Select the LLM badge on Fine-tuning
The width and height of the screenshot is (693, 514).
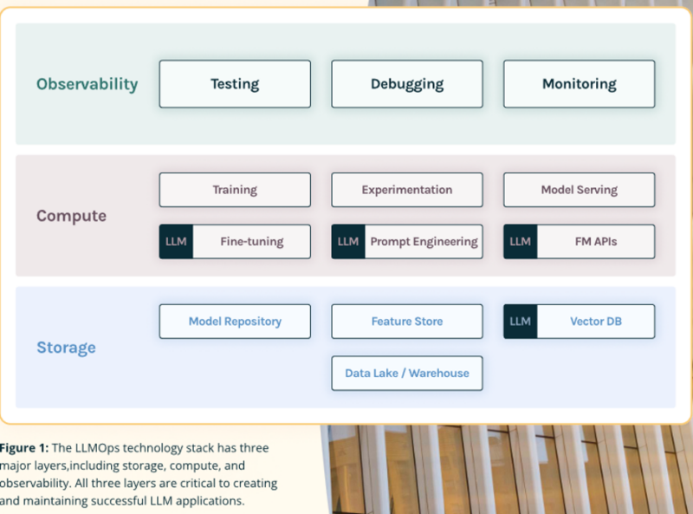176,242
